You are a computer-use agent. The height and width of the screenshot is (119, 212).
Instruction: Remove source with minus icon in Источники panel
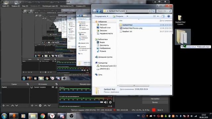tap(36, 105)
